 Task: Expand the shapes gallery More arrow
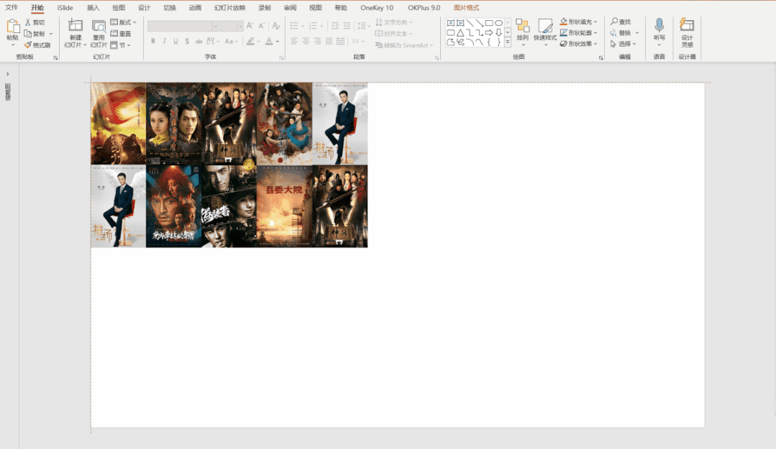click(x=507, y=42)
